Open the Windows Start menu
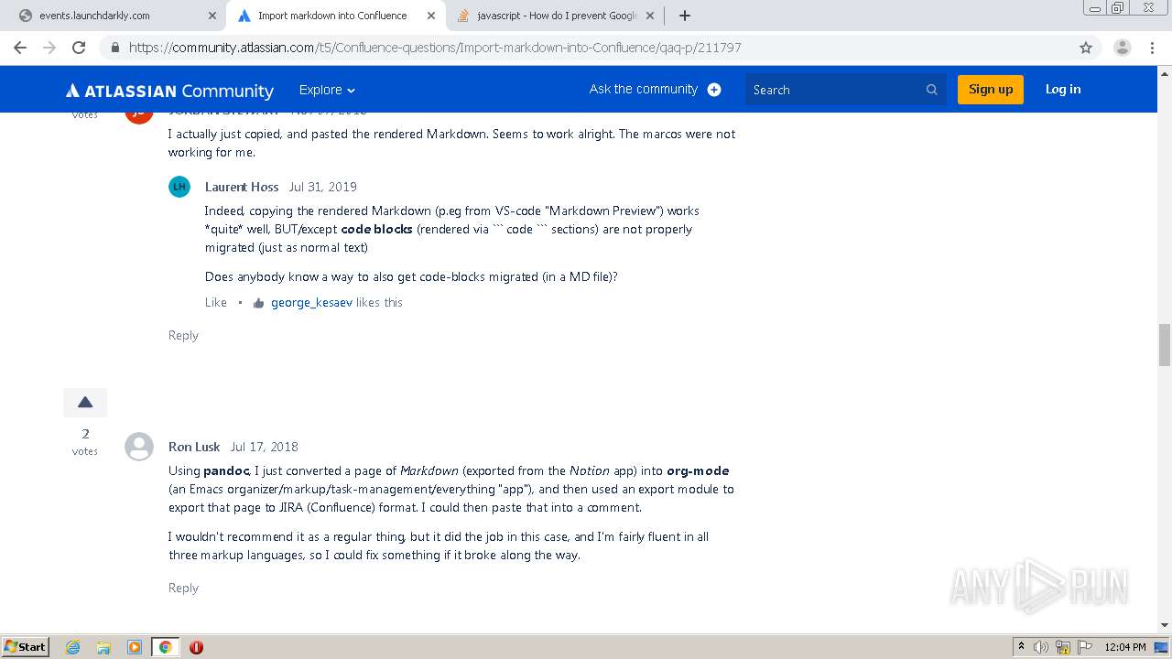Screen dimensions: 1172x659 click(x=25, y=646)
